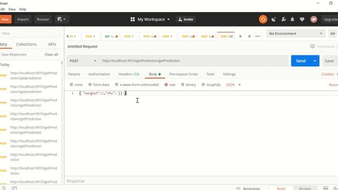Image resolution: width=338 pixels, height=190 pixels.
Task: Click the heart icon in header
Action: tap(302, 20)
